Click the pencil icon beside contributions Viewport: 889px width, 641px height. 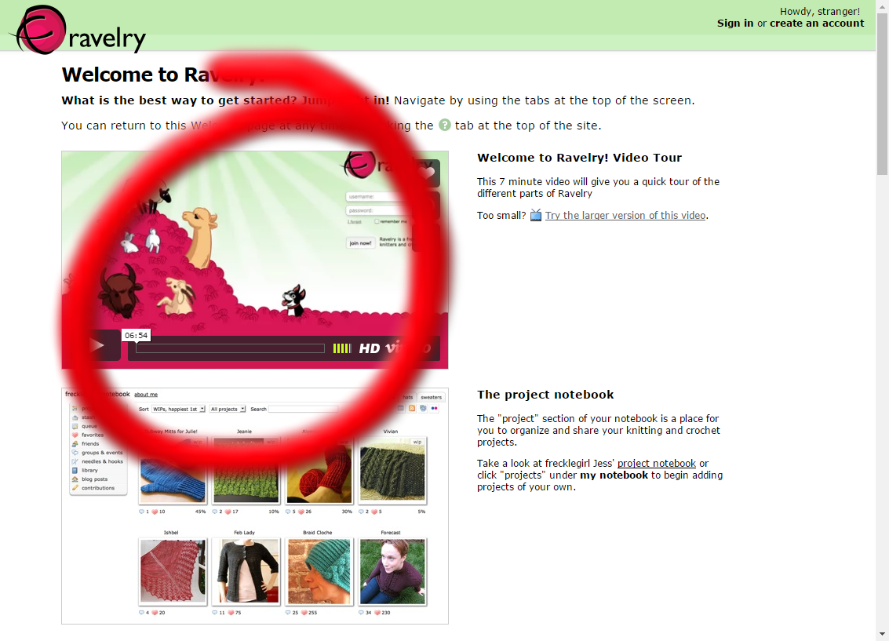(75, 488)
